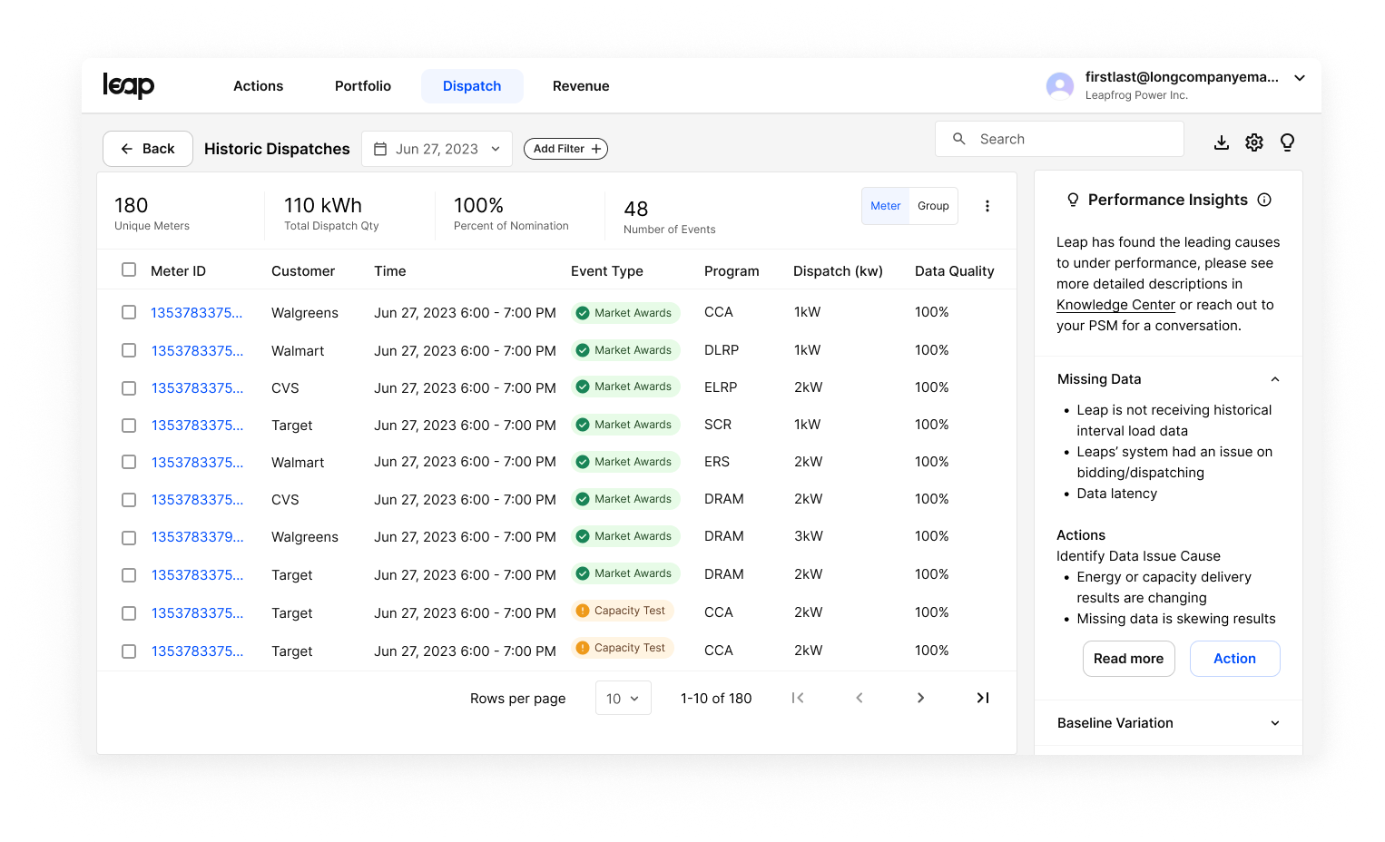Click the user avatar icon
The image size is (1385, 842).
click(1060, 86)
